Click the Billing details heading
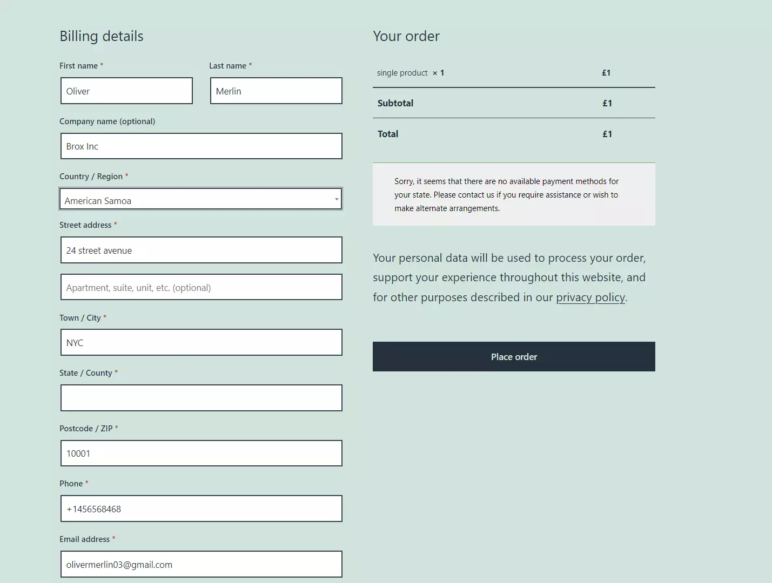 point(102,36)
